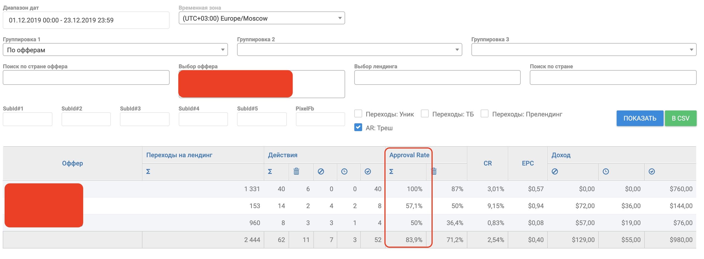Viewport: 704px width, 259px height.
Task: Sort by landing clicks sum icon
Action: (148, 171)
